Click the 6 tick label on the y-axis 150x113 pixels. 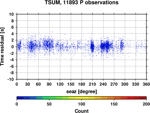[x=13, y=27]
